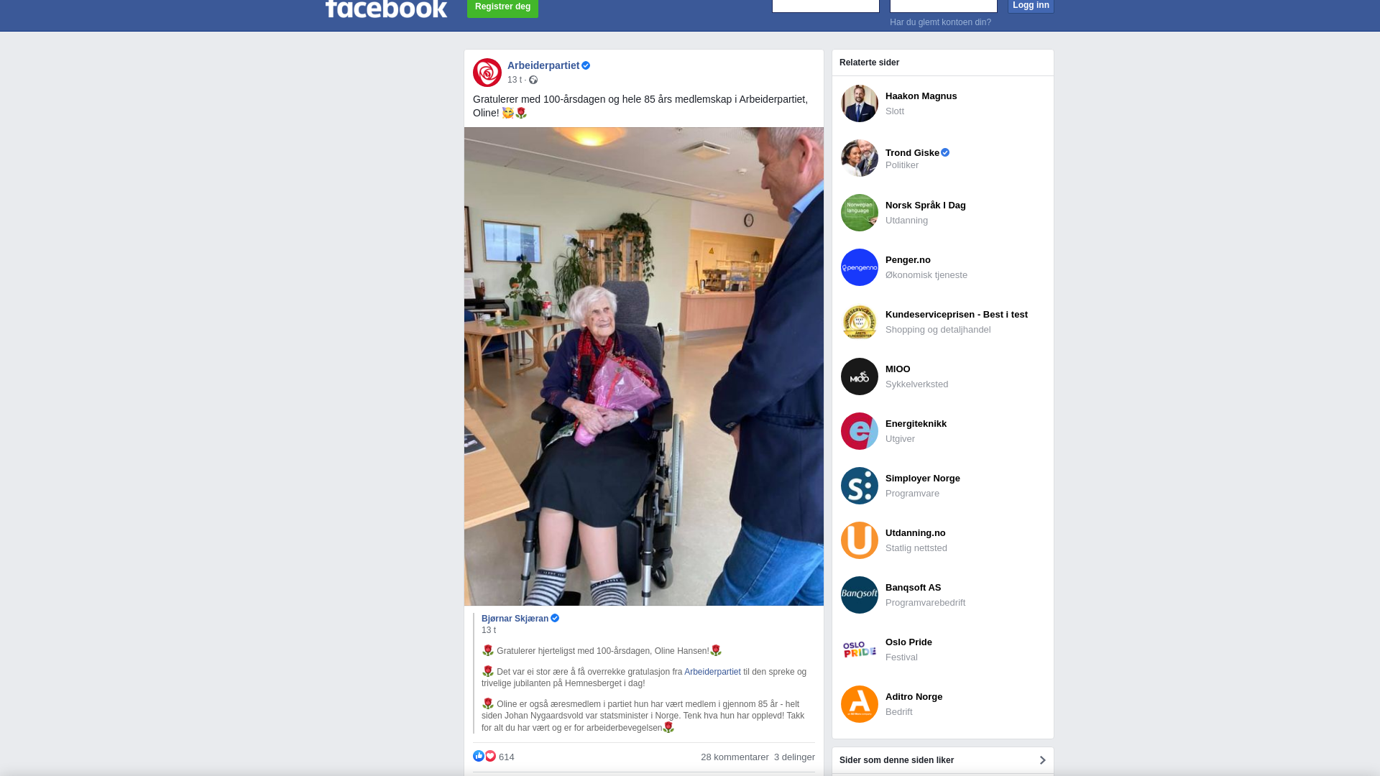Open the MIOO bicycle logo

(860, 377)
